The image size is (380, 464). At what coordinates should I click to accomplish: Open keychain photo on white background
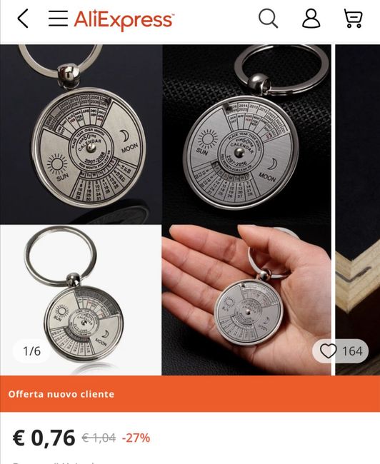(81, 300)
